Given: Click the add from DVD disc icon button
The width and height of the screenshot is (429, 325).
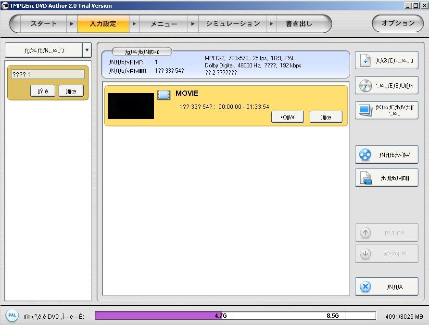Looking at the screenshot, I should (387, 85).
